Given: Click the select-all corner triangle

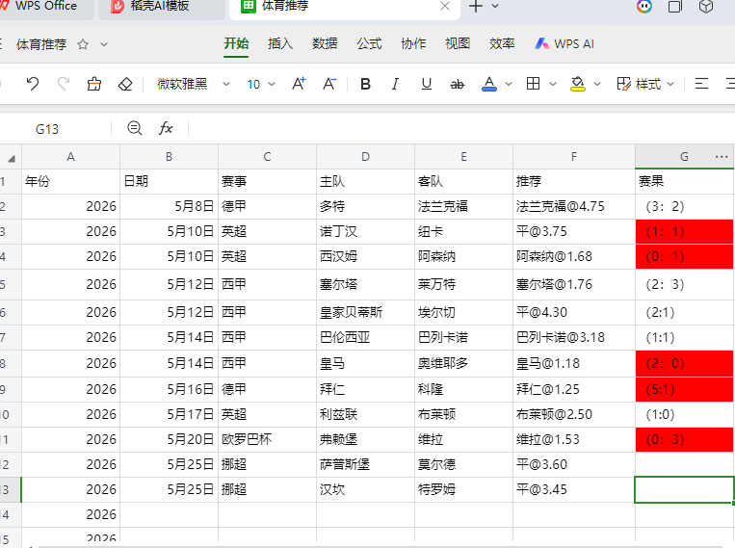Looking at the screenshot, I should [x=11, y=158].
